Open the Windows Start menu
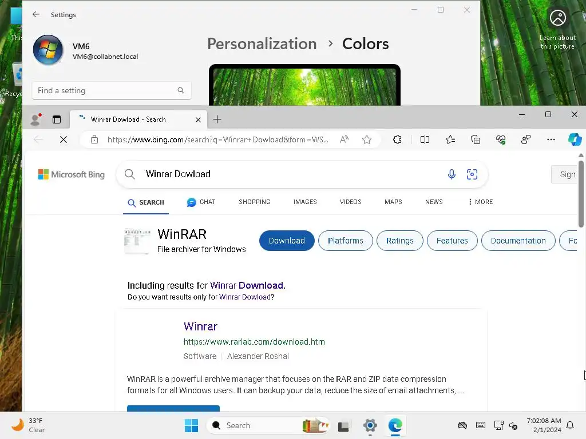Screen dimensions: 586x439 point(191,425)
